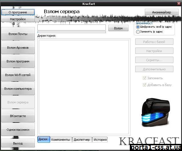Click the progress bar under the address field
This screenshot has width=182, height=151.
tap(71, 32)
